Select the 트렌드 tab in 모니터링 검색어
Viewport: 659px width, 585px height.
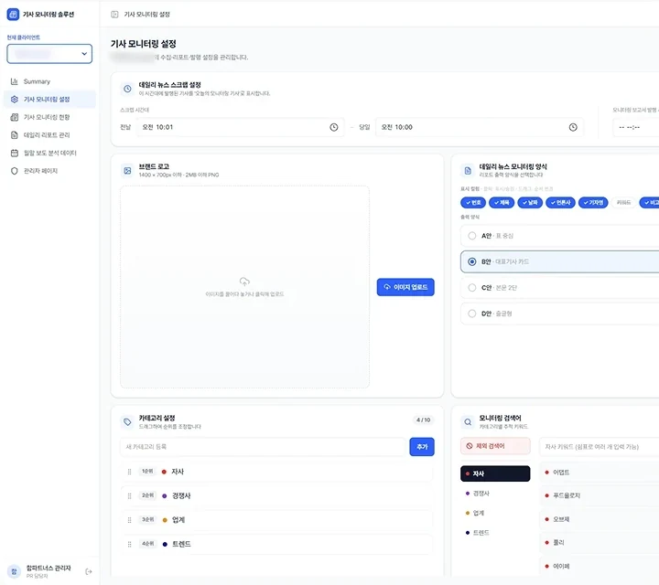(495, 533)
